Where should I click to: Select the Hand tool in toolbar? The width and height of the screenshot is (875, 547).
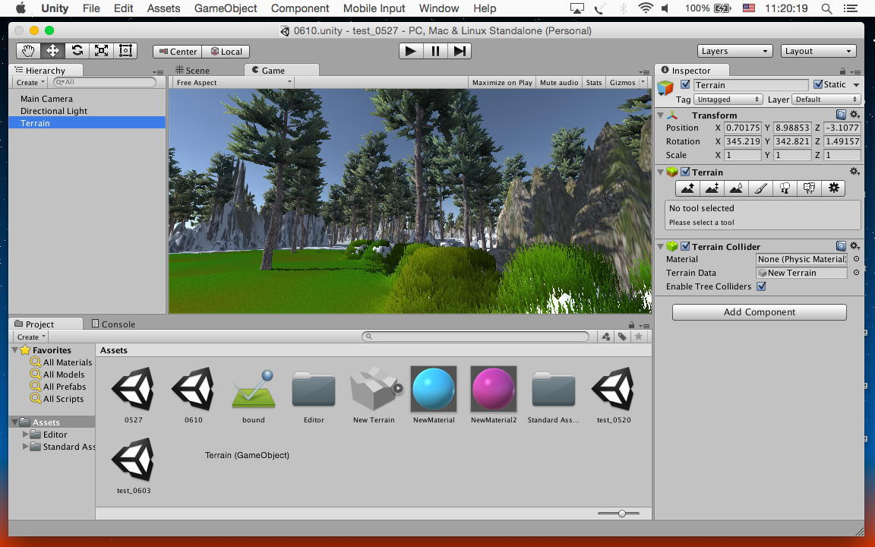tap(28, 51)
